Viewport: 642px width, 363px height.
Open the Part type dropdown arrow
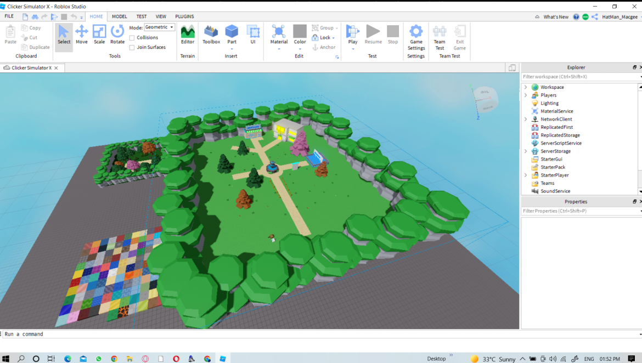[232, 49]
